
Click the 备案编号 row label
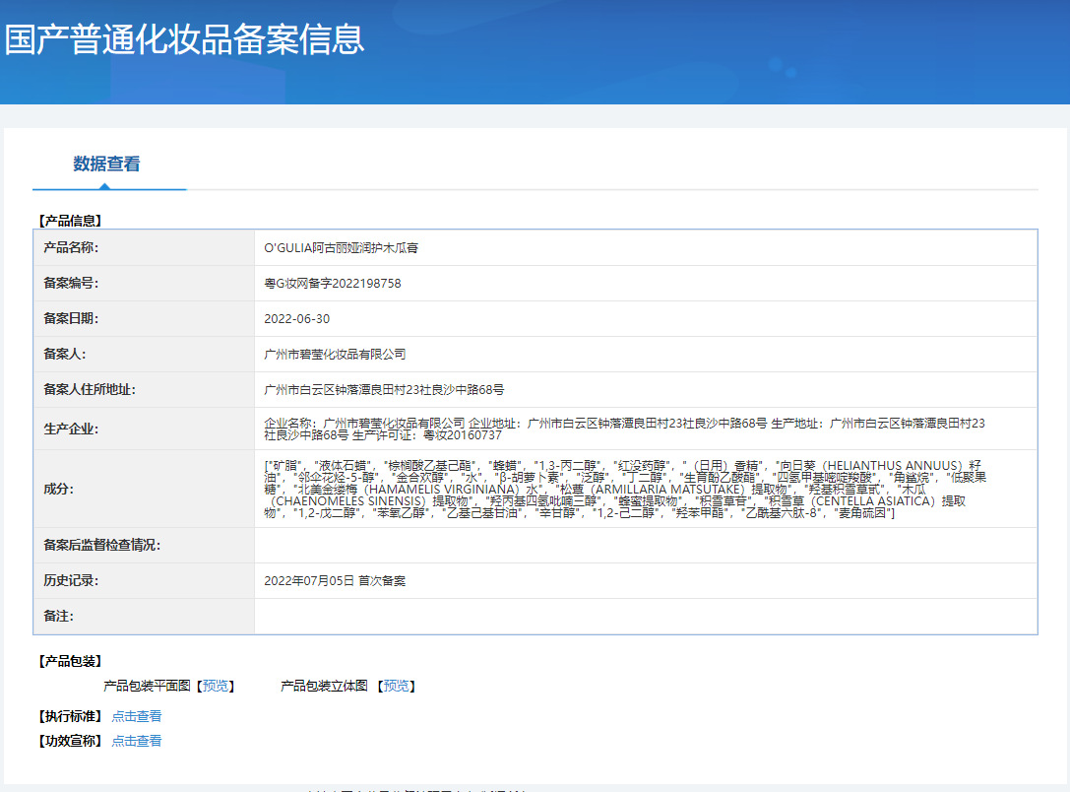pyautogui.click(x=71, y=284)
